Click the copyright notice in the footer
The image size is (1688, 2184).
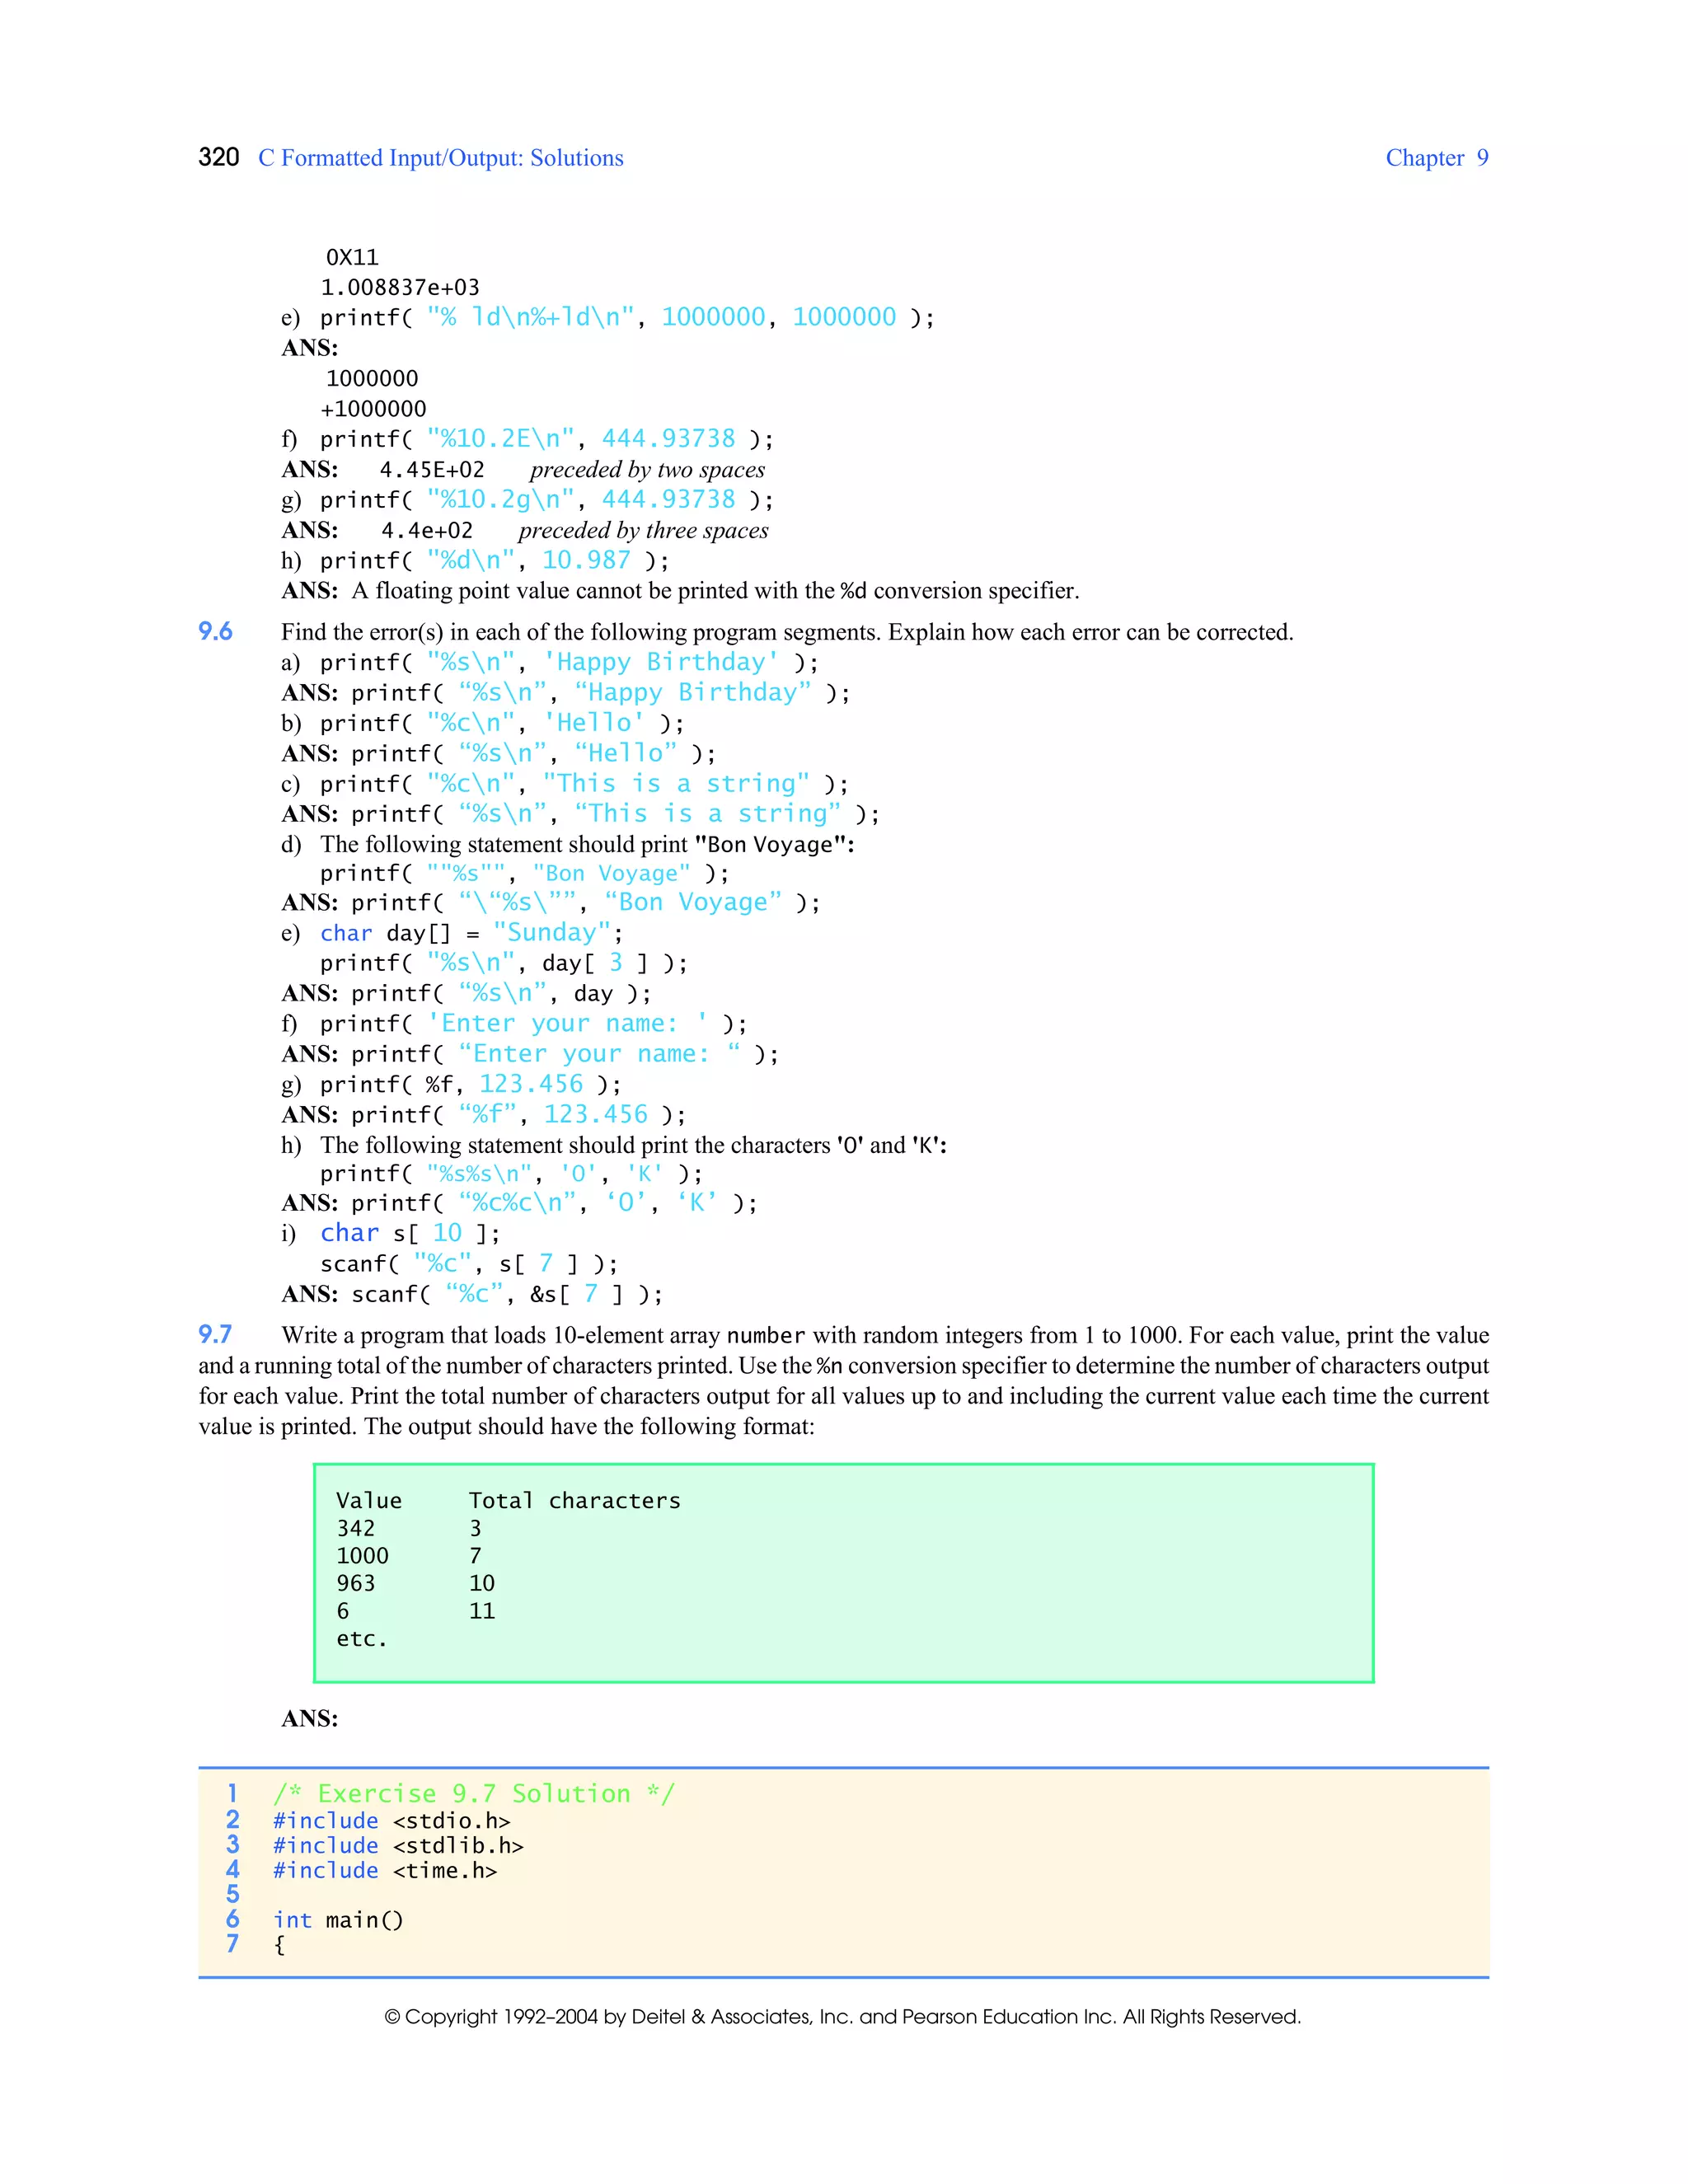pos(843,2017)
